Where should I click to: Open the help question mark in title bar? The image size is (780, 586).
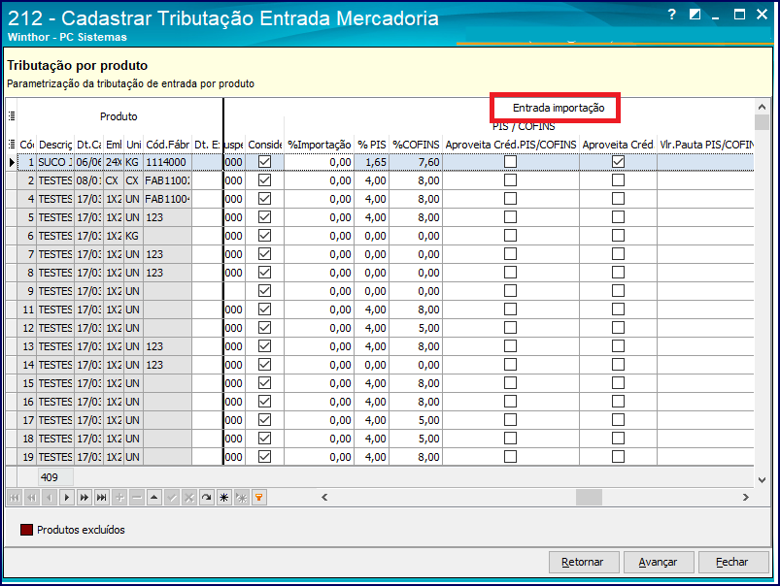pos(672,15)
